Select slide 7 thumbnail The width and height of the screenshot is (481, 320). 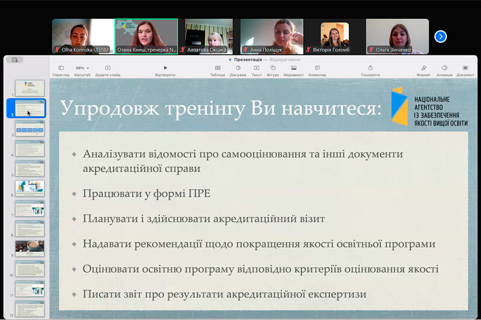click(x=30, y=208)
